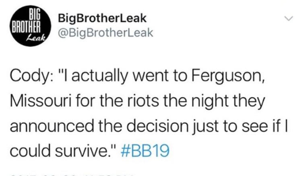This screenshot has height=176, width=302.
Task: Open the BigBrotherLeak profile avatar
Action: (x=31, y=26)
